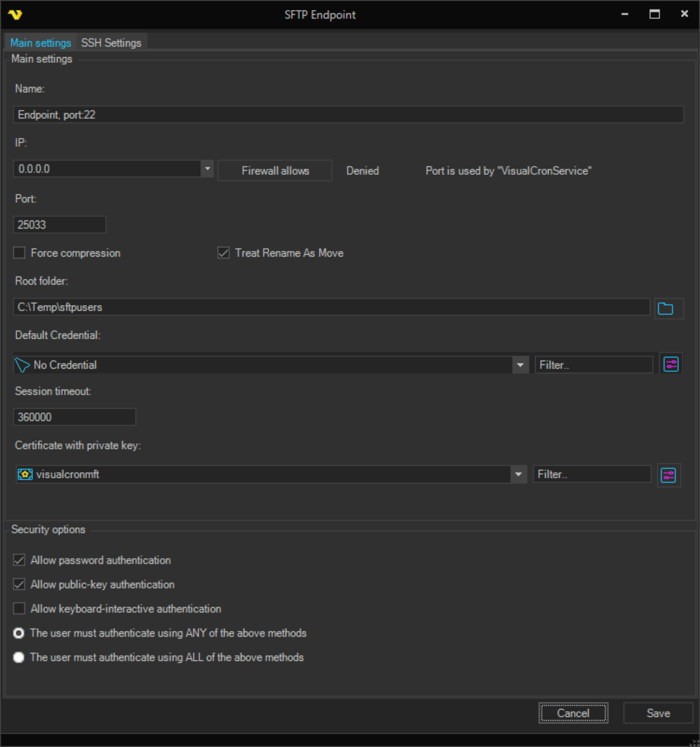
Task: Expand the IP address dropdown
Action: (207, 169)
